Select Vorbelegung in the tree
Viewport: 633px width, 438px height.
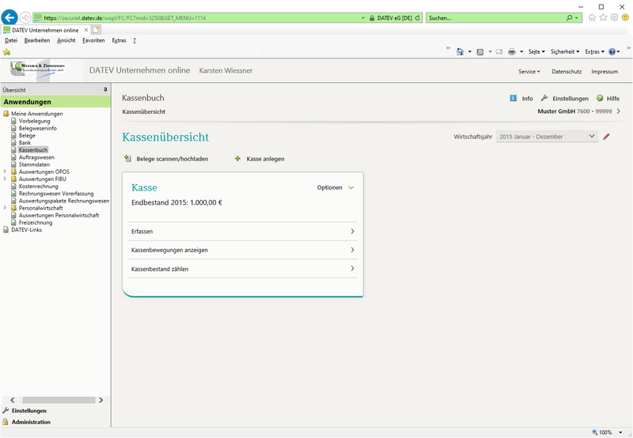tap(34, 121)
